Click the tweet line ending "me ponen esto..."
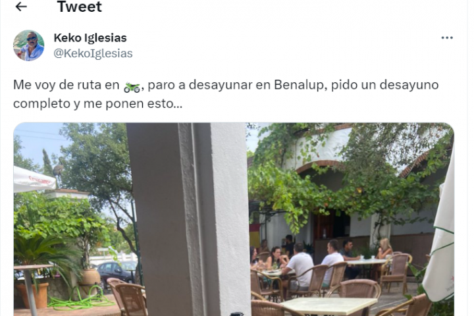Screen dimensions: 474x316 97,104
